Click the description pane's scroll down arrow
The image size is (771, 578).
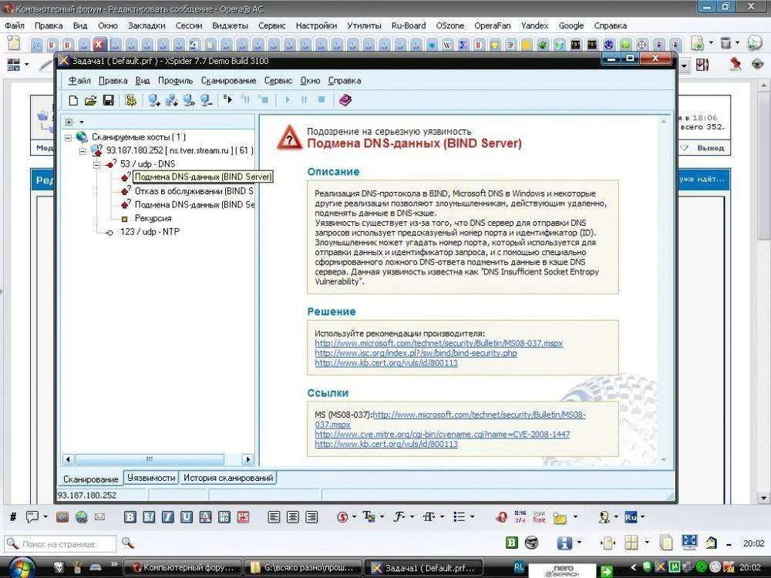(x=664, y=460)
